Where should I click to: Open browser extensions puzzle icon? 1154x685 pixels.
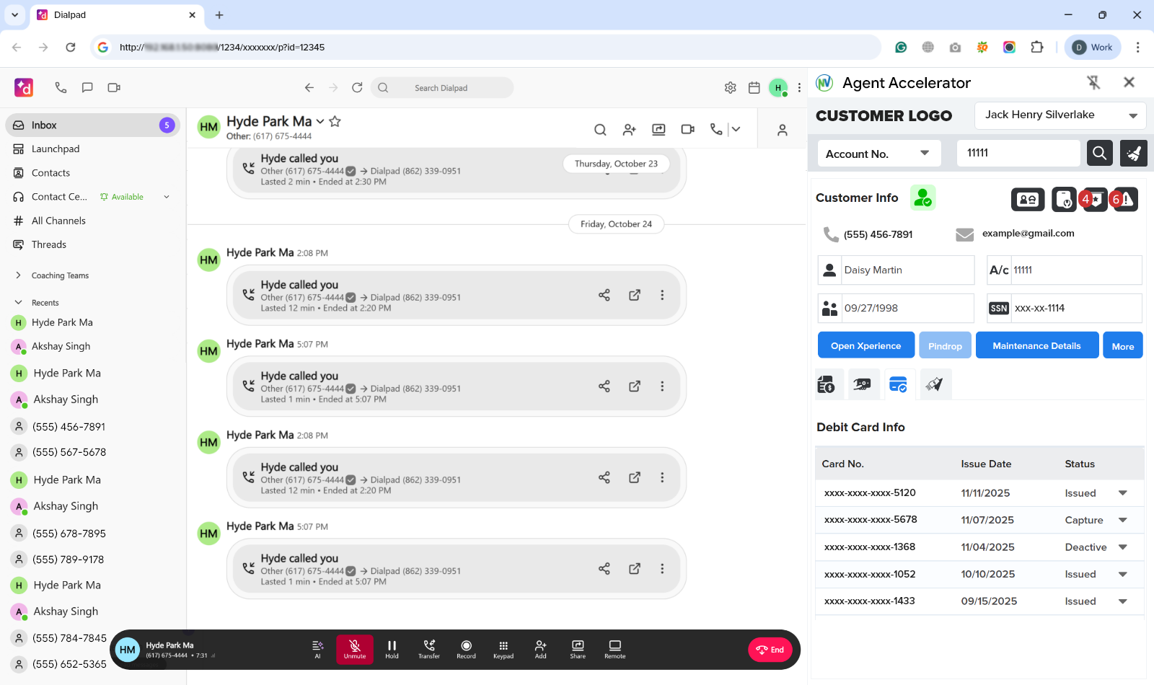pyautogui.click(x=1037, y=47)
